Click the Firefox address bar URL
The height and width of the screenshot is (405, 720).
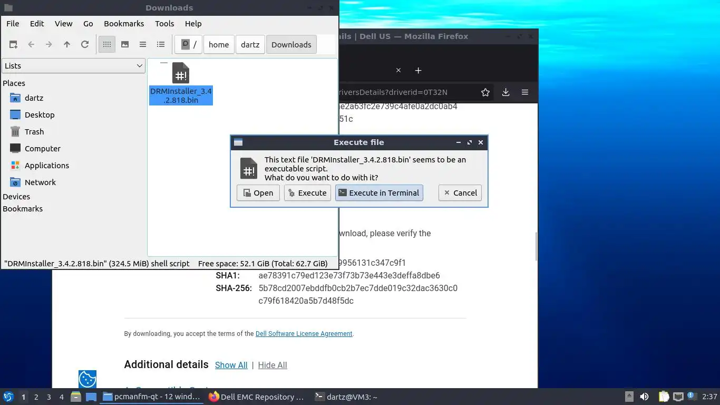(x=393, y=92)
